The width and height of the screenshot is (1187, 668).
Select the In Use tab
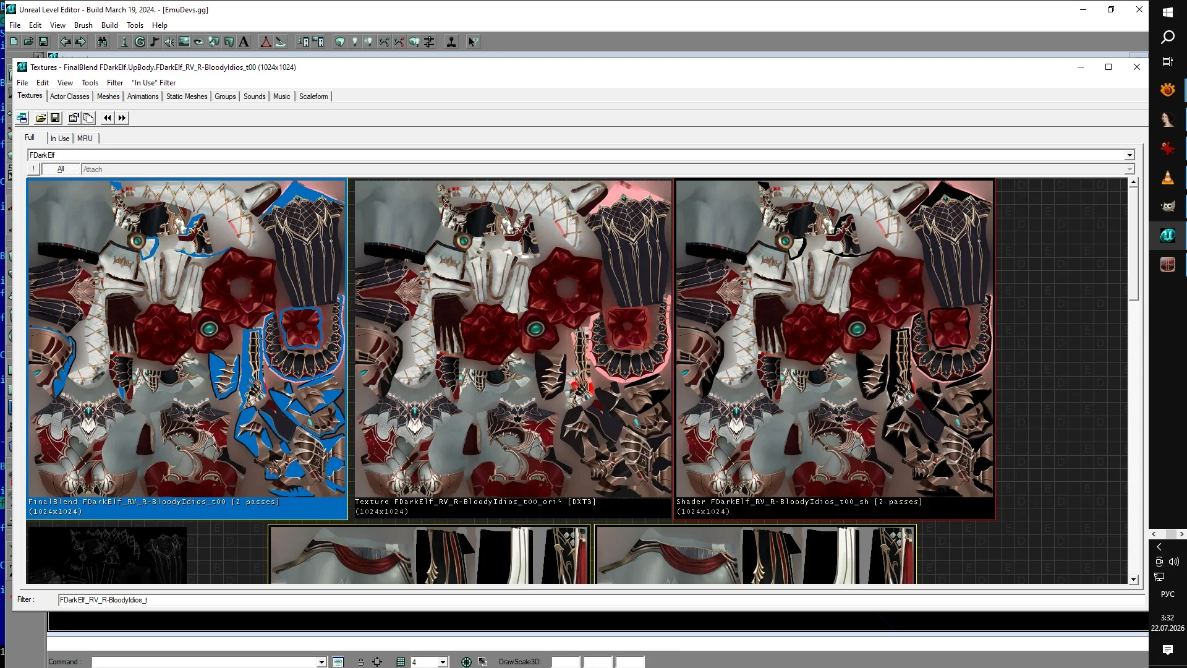point(60,139)
